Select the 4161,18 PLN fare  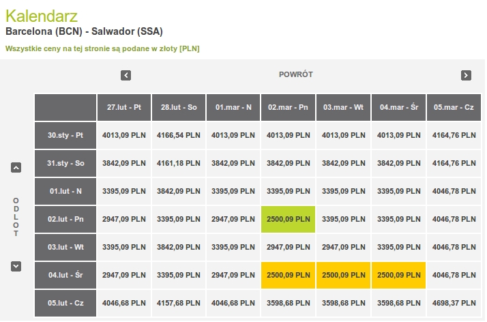click(x=179, y=163)
